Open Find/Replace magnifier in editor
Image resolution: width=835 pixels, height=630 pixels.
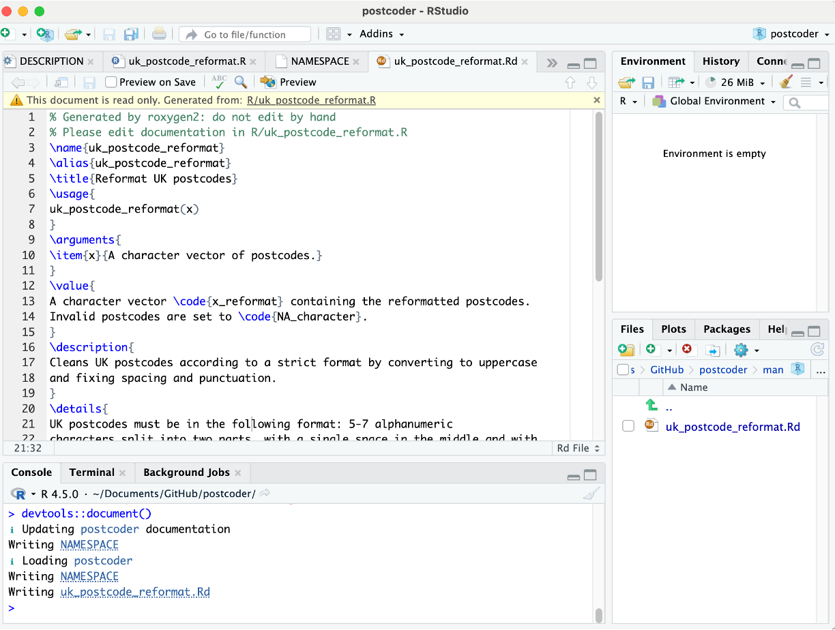coord(241,82)
